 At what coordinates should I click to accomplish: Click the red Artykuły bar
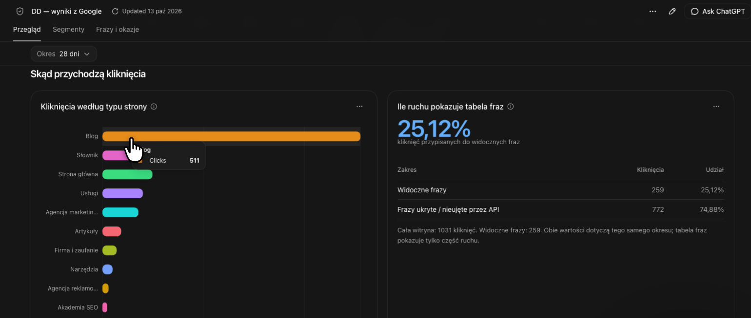(x=112, y=231)
